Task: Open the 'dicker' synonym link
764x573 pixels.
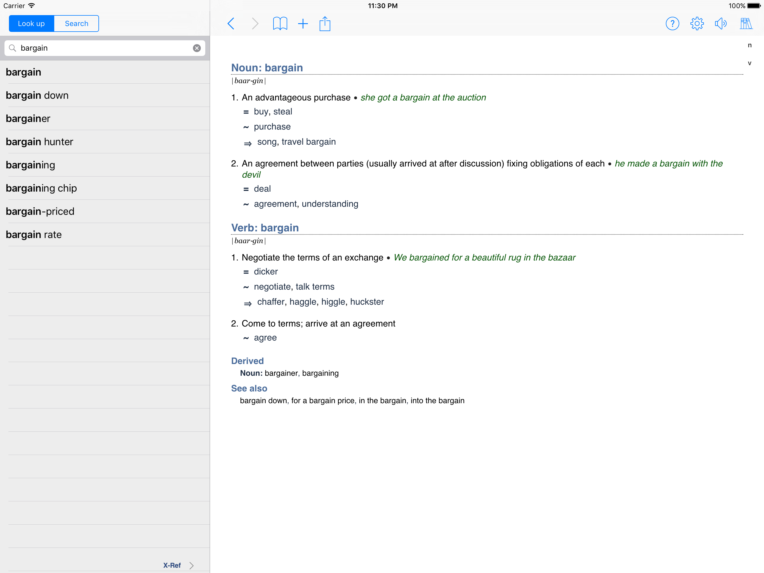Action: (266, 272)
